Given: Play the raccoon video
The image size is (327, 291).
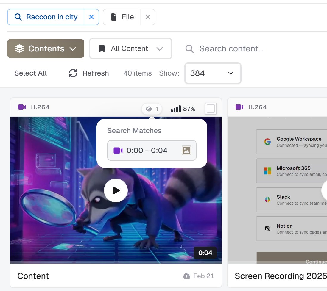Looking at the screenshot, I should pyautogui.click(x=116, y=190).
